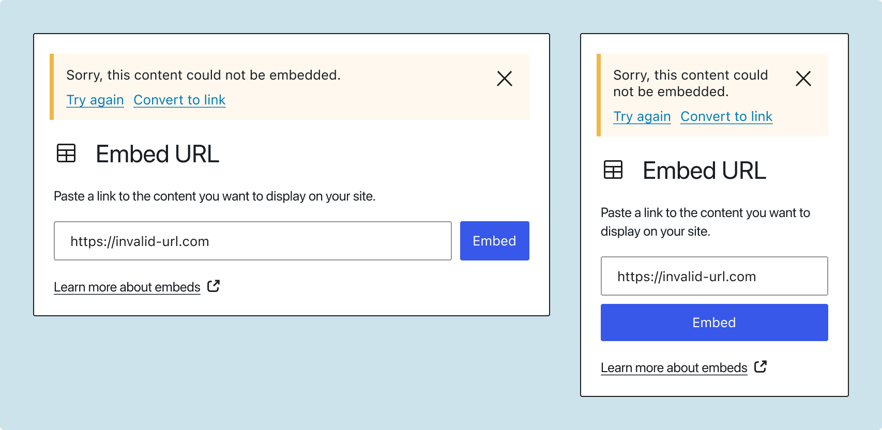
Task: Dismiss the embed error notice in wide panel
Action: (x=504, y=79)
